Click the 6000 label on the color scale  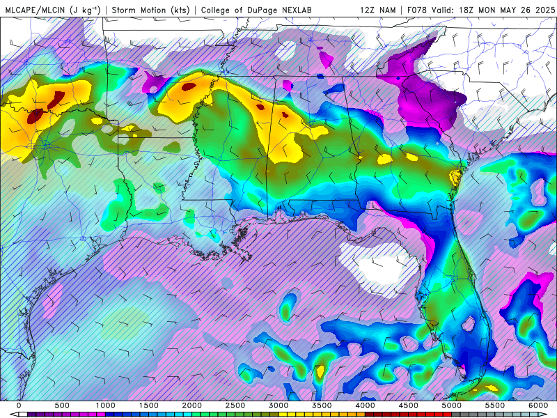click(x=538, y=405)
